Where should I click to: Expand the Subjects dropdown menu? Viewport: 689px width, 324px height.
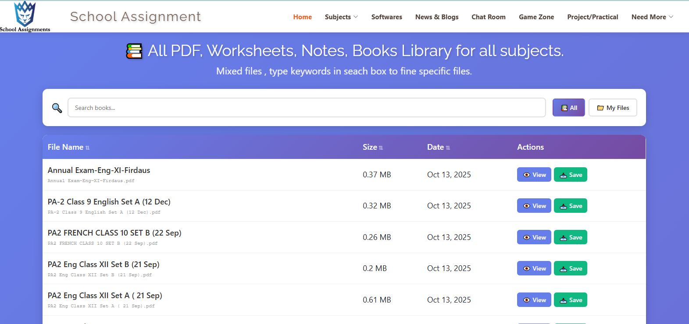tap(341, 17)
